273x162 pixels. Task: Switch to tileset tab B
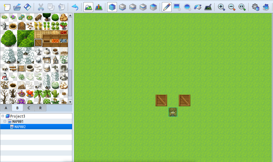(17, 108)
